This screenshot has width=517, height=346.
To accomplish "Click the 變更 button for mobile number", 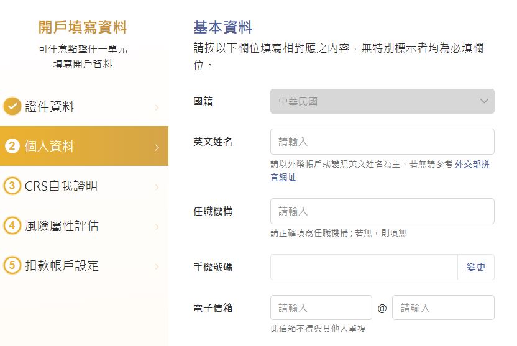I will tap(476, 267).
